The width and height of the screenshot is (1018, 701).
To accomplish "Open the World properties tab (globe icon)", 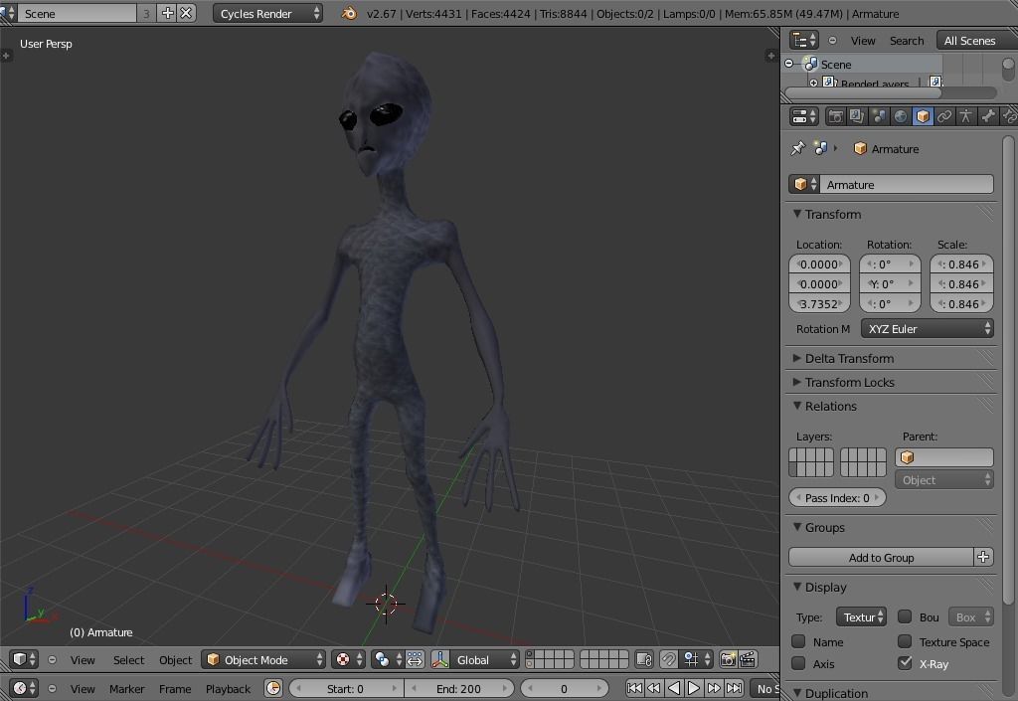I will 901,116.
